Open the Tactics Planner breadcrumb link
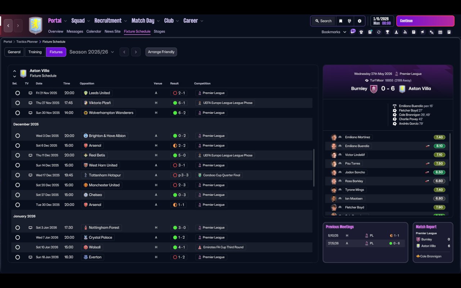The width and height of the screenshot is (461, 288). click(x=27, y=42)
